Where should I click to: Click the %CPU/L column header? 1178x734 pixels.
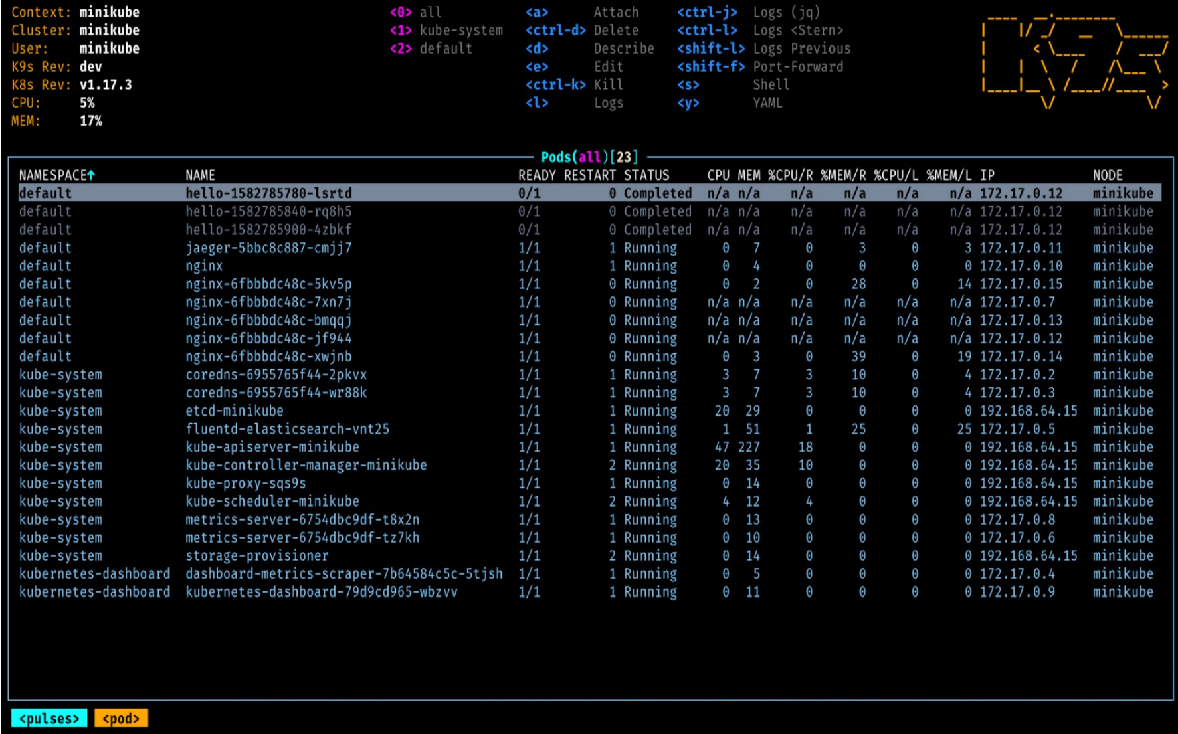[x=896, y=175]
